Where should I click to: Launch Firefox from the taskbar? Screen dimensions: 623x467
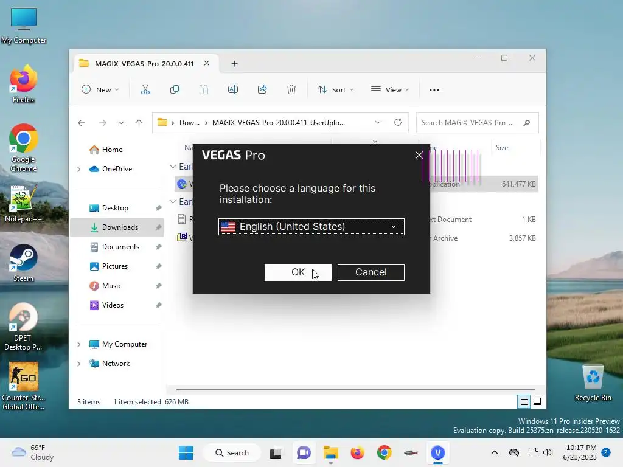tap(357, 452)
